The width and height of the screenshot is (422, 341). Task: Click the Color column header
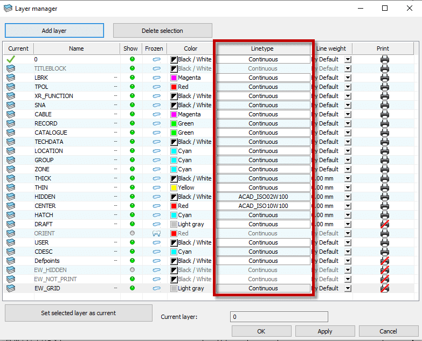pyautogui.click(x=191, y=48)
